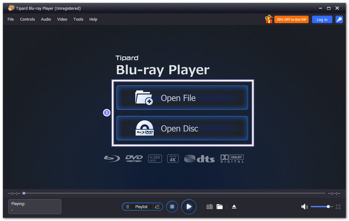Expand the Tools menu
The height and width of the screenshot is (221, 349).
click(78, 19)
